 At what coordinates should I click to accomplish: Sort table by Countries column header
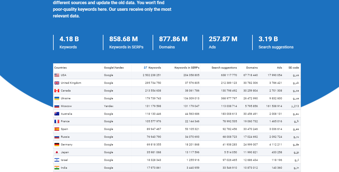pos(61,68)
